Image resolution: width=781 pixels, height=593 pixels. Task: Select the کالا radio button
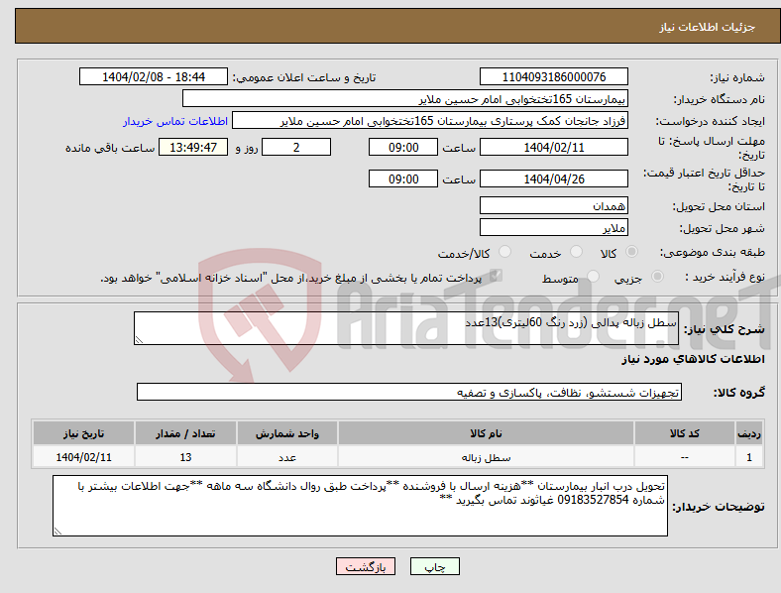click(631, 252)
